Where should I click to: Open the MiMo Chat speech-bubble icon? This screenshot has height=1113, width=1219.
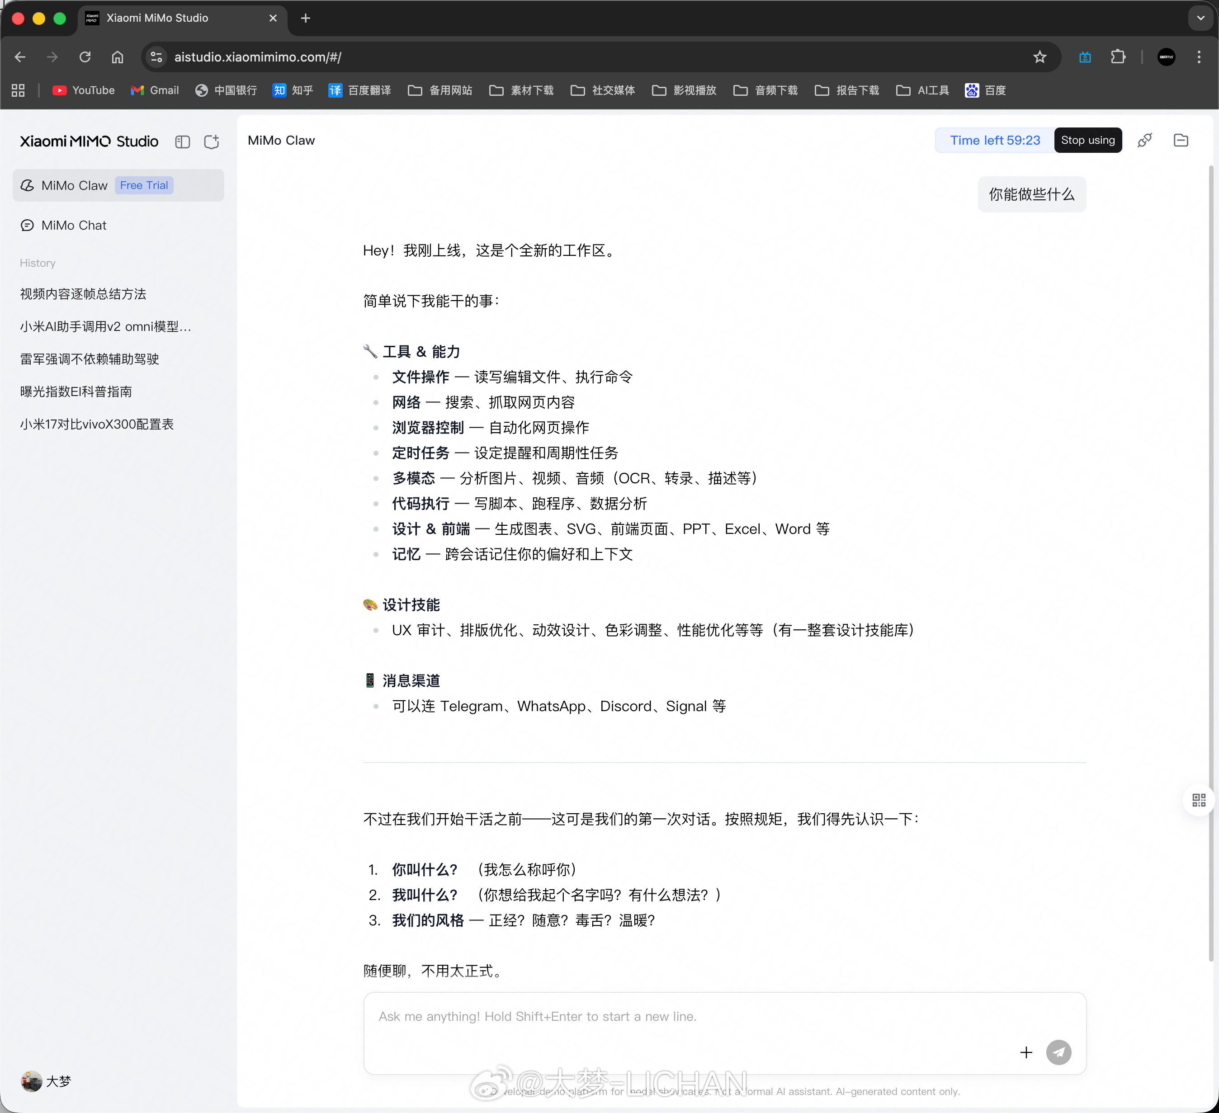point(27,224)
